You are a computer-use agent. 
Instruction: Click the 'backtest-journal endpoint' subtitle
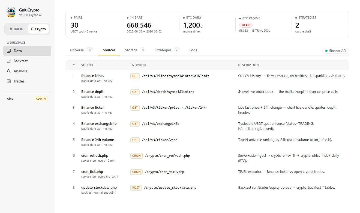point(98,193)
